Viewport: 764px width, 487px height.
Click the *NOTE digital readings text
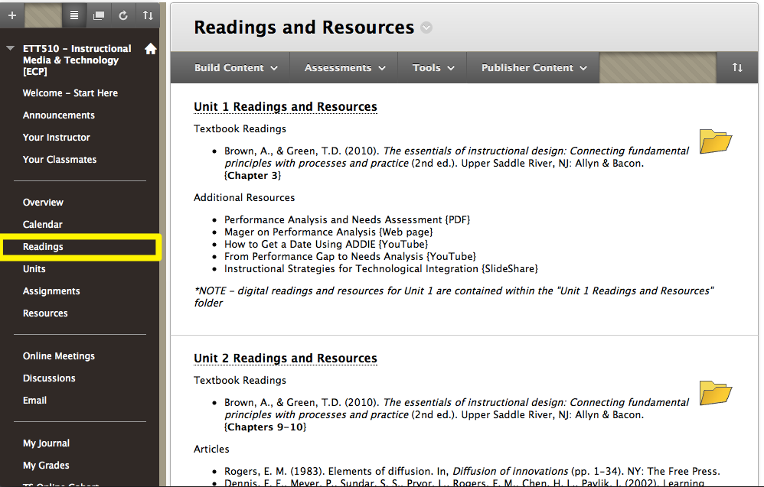point(454,297)
